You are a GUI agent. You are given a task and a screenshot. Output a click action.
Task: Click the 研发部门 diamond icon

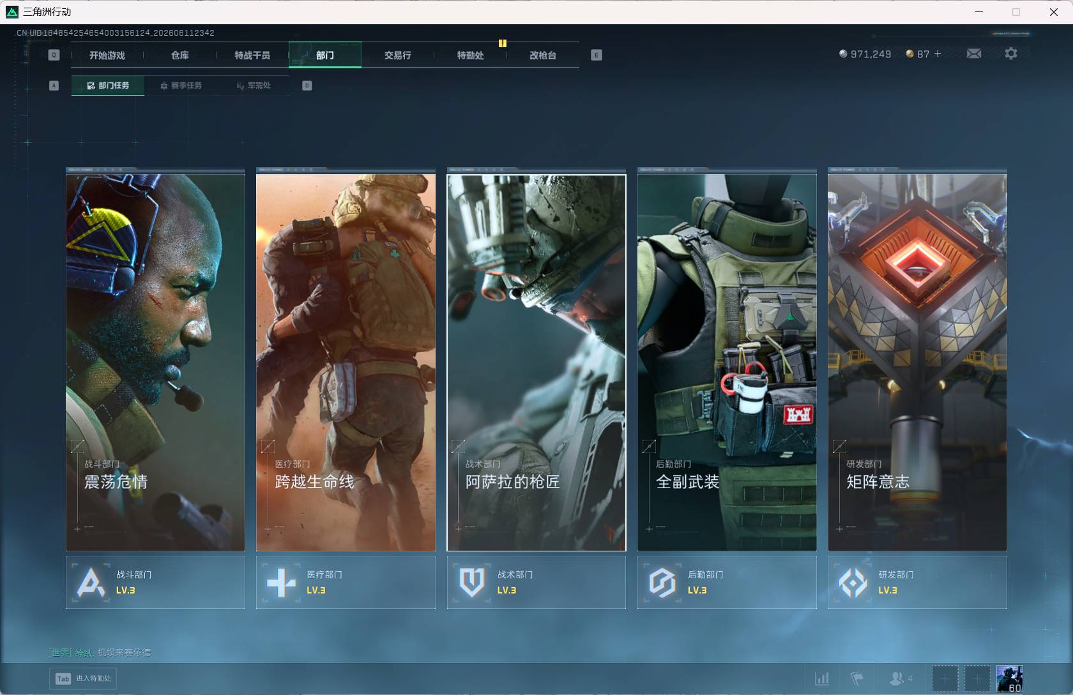point(853,582)
